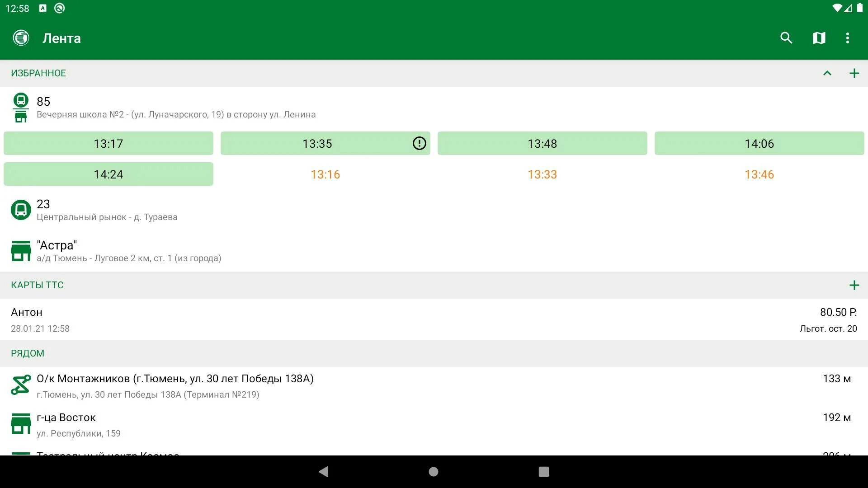Viewport: 868px width, 488px height.
Task: Select the 13:17 departure time
Action: (x=108, y=143)
